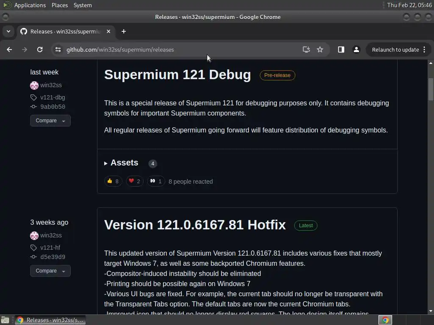Viewport: 434px width, 325px height.
Task: Open the 9ab0b50 commit link
Action: pyautogui.click(x=53, y=107)
